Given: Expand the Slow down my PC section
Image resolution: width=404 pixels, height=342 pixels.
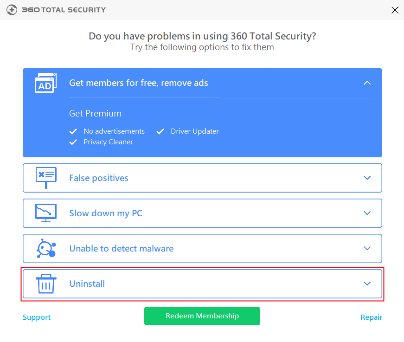Looking at the screenshot, I should click(x=367, y=213).
